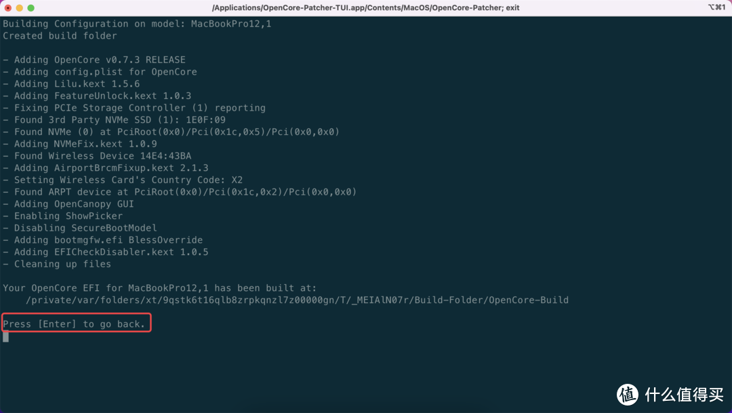Click the 'Found NVMe (0) at PciRoot' line
This screenshot has height=413, width=732.
pyautogui.click(x=171, y=132)
